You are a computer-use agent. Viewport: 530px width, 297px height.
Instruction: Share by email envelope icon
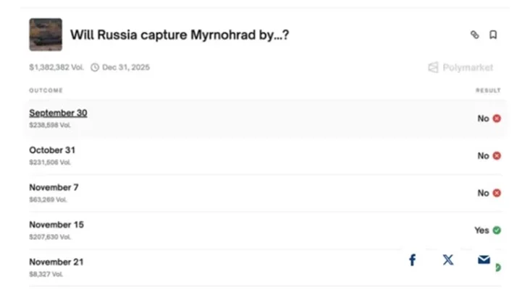484,260
